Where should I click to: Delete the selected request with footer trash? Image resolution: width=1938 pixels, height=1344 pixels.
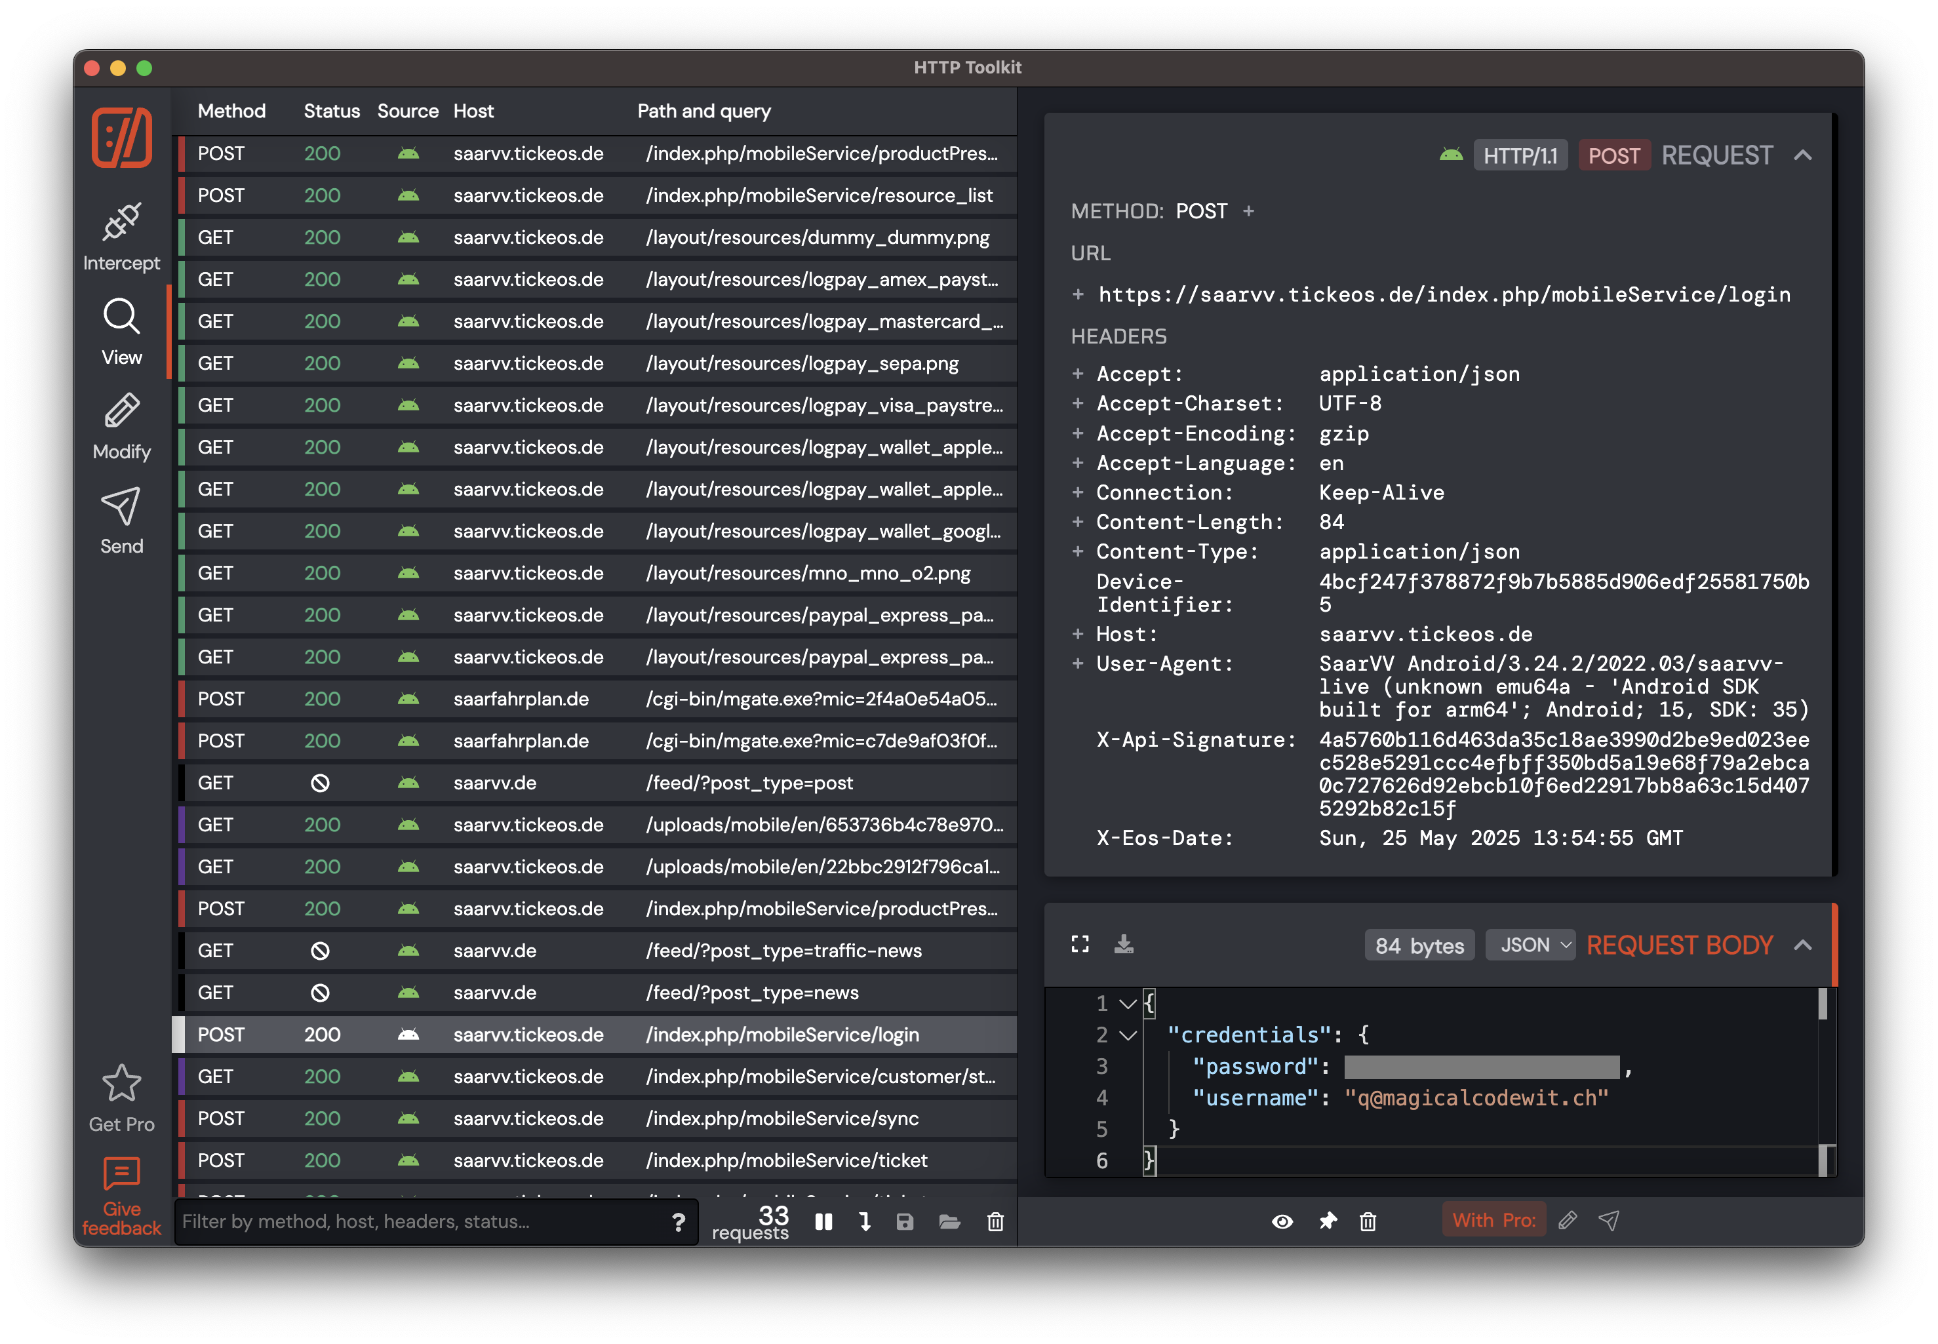pos(1368,1221)
